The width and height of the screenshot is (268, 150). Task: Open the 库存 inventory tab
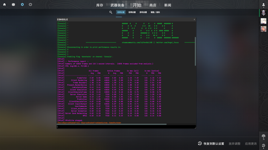point(100,5)
